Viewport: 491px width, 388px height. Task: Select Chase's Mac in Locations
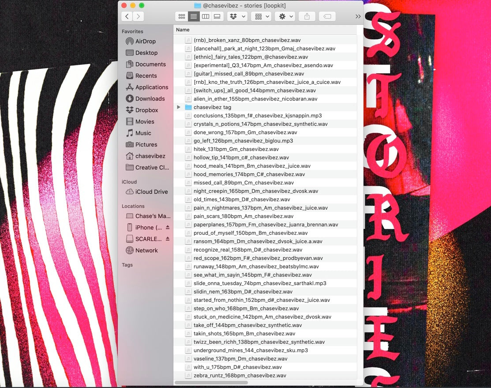[x=148, y=216]
